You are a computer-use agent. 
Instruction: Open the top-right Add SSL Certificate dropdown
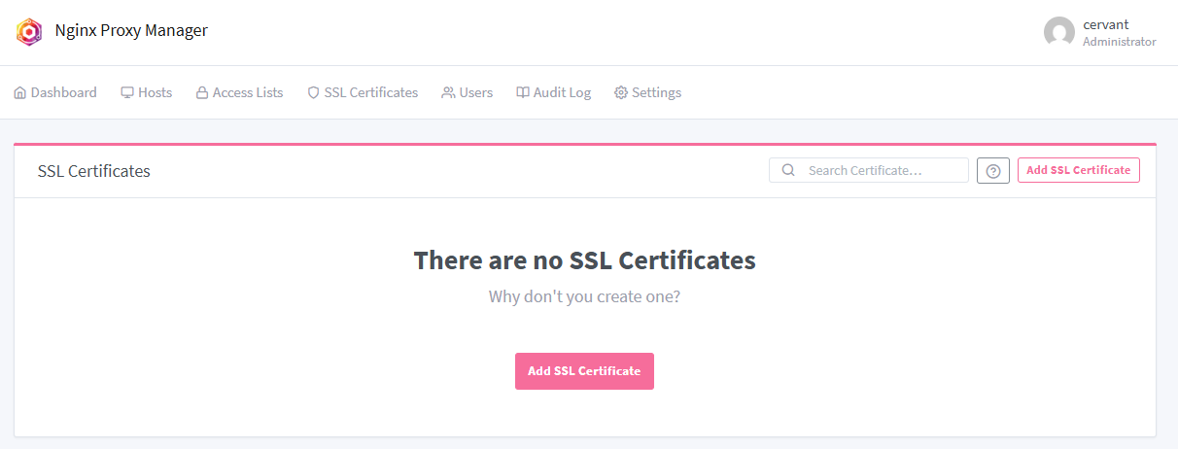pyautogui.click(x=1078, y=170)
